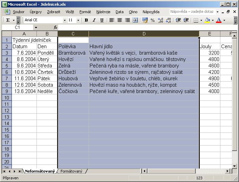Viewport: 239px width, 182px height.
Task: Click the AutoSum sigma icon
Action: 8,20
